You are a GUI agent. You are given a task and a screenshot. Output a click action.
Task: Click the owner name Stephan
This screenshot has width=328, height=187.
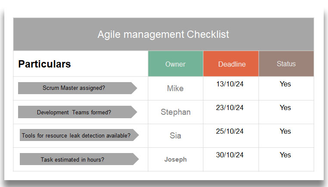(x=176, y=112)
